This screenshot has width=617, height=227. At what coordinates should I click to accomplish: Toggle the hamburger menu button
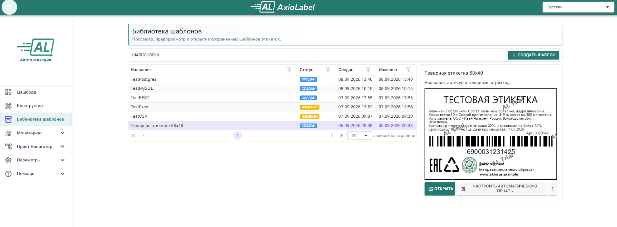9,7
